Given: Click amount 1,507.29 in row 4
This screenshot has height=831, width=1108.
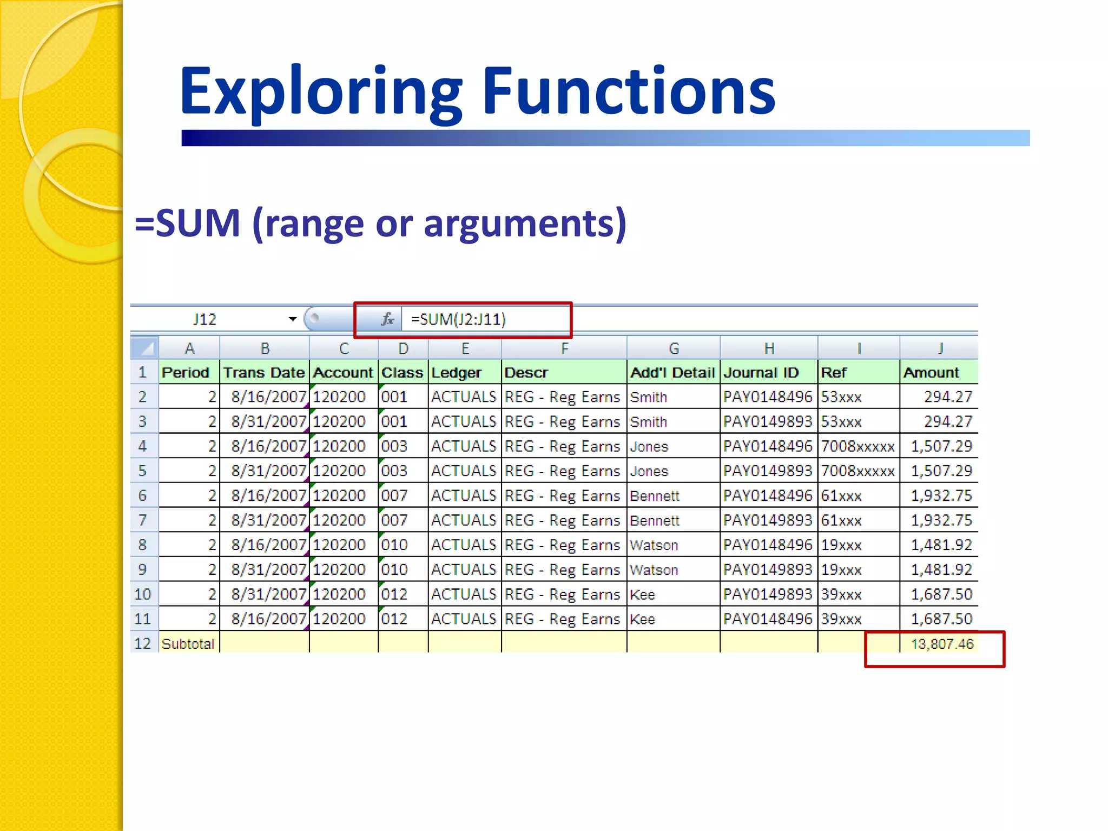Looking at the screenshot, I should point(939,446).
